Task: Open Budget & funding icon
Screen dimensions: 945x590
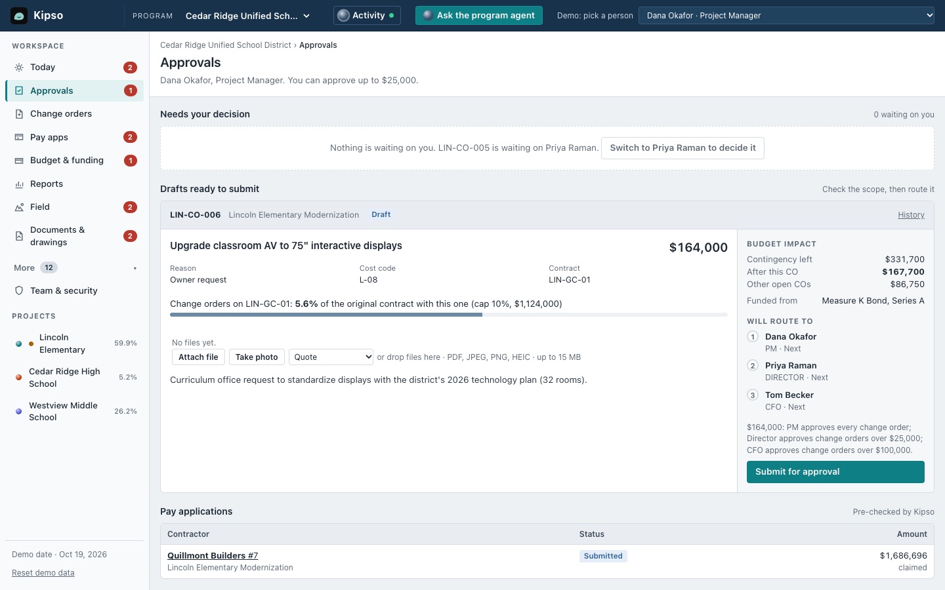Action: click(19, 161)
